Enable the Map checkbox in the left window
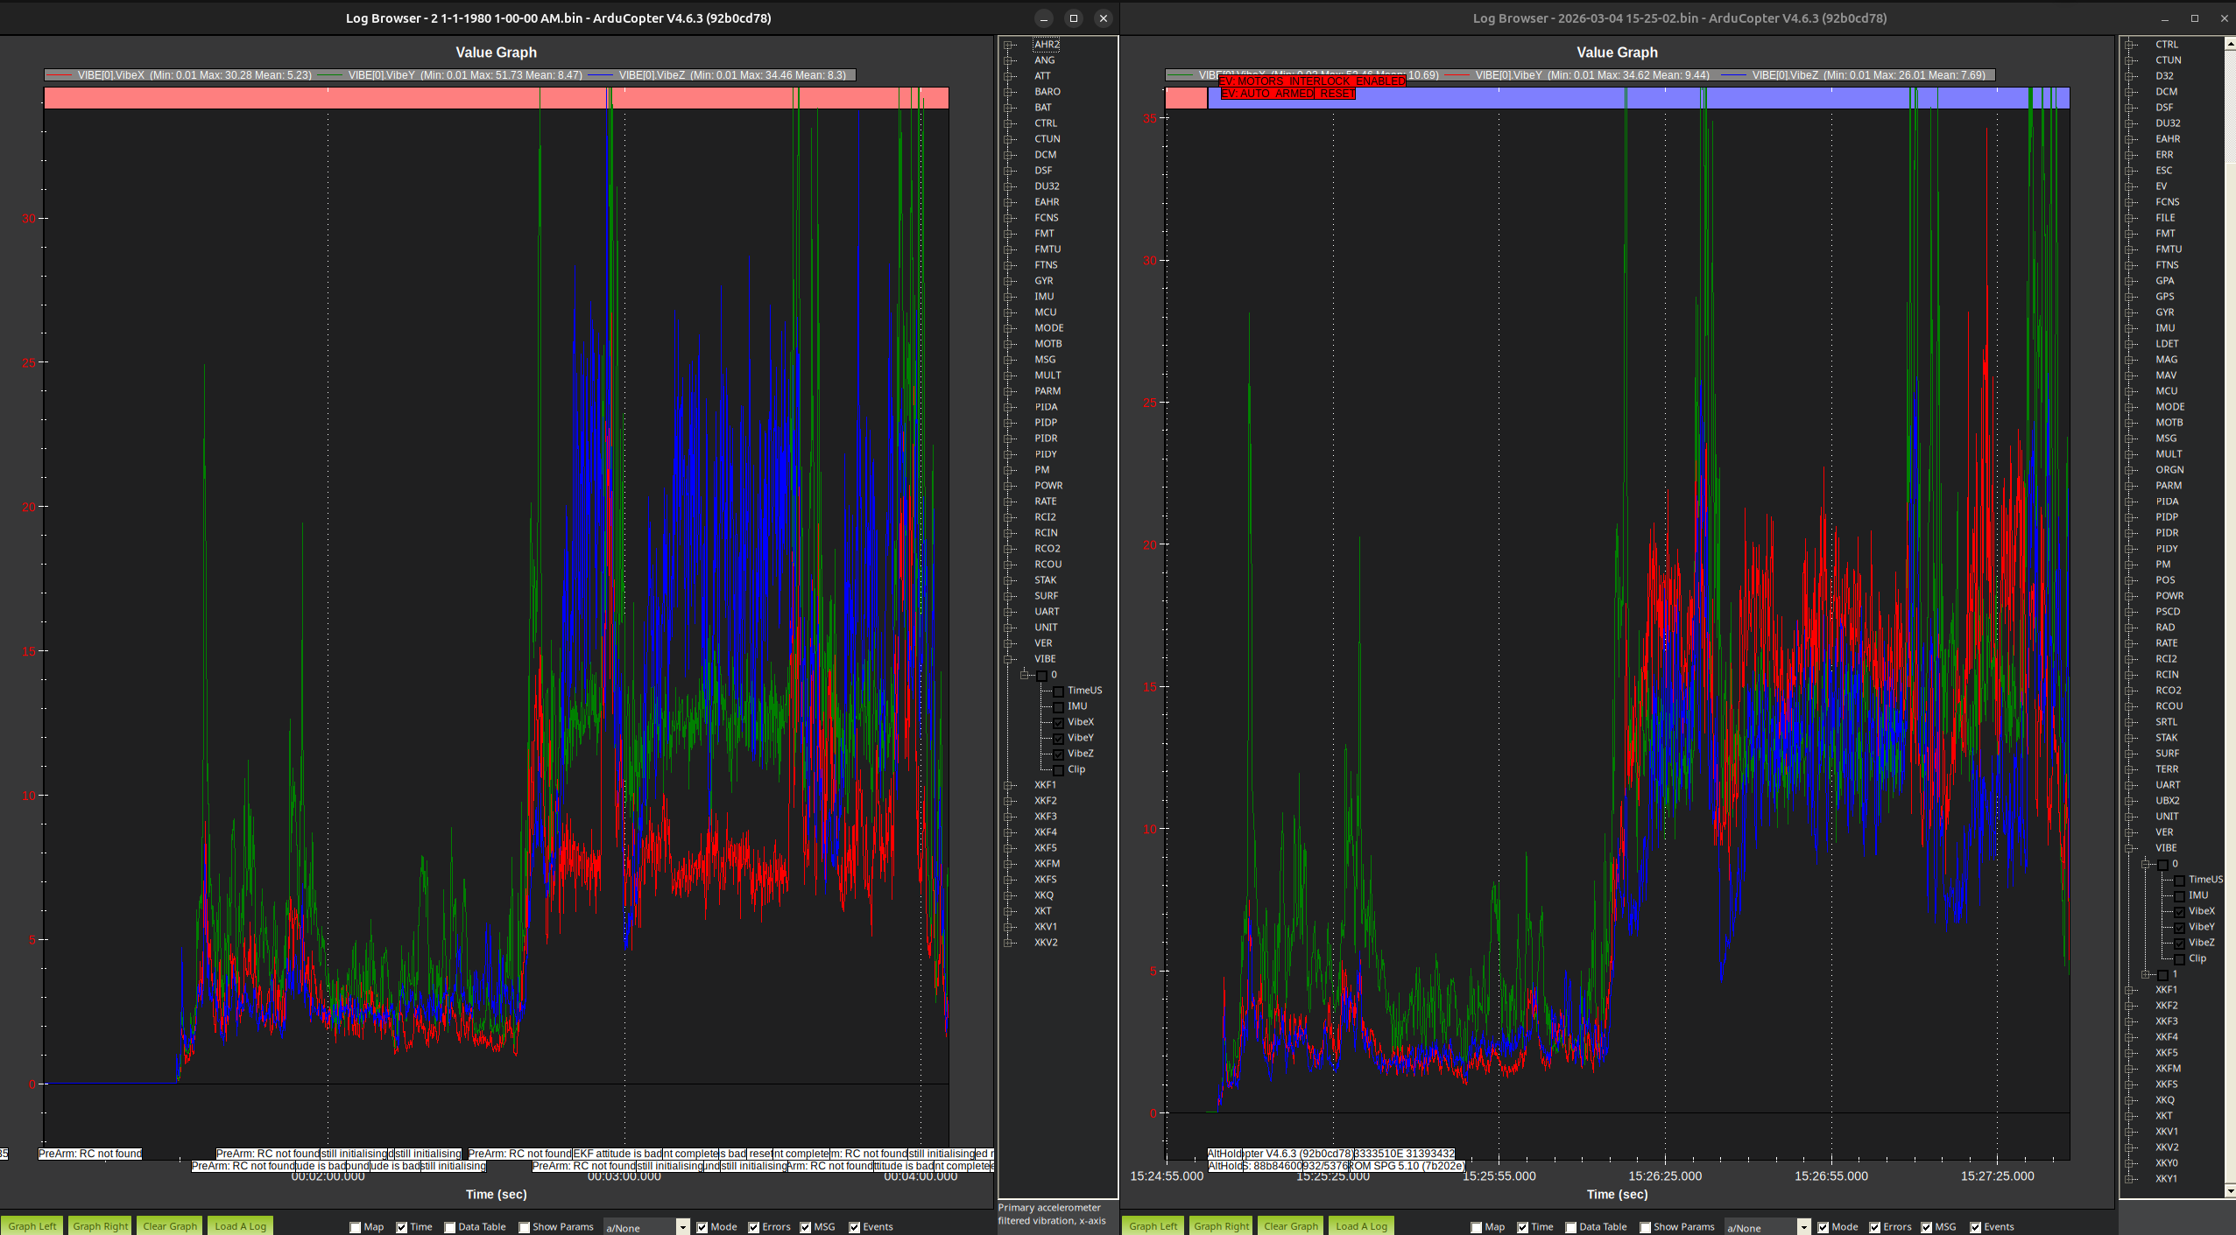The width and height of the screenshot is (2236, 1235). click(x=356, y=1227)
